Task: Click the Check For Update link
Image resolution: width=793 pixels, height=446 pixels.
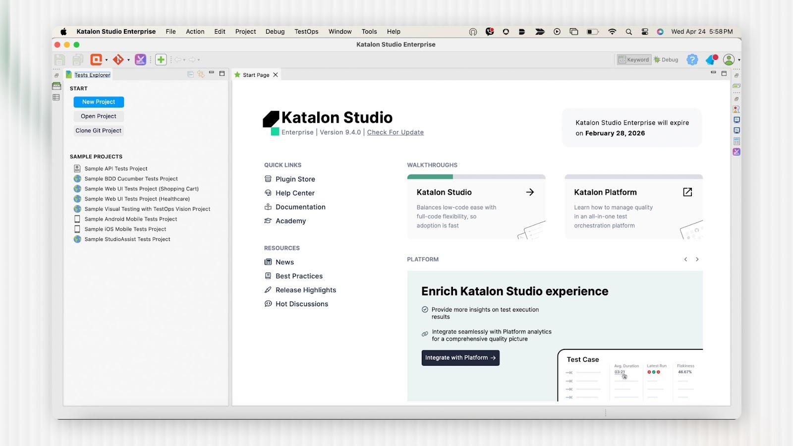Action: coord(395,132)
